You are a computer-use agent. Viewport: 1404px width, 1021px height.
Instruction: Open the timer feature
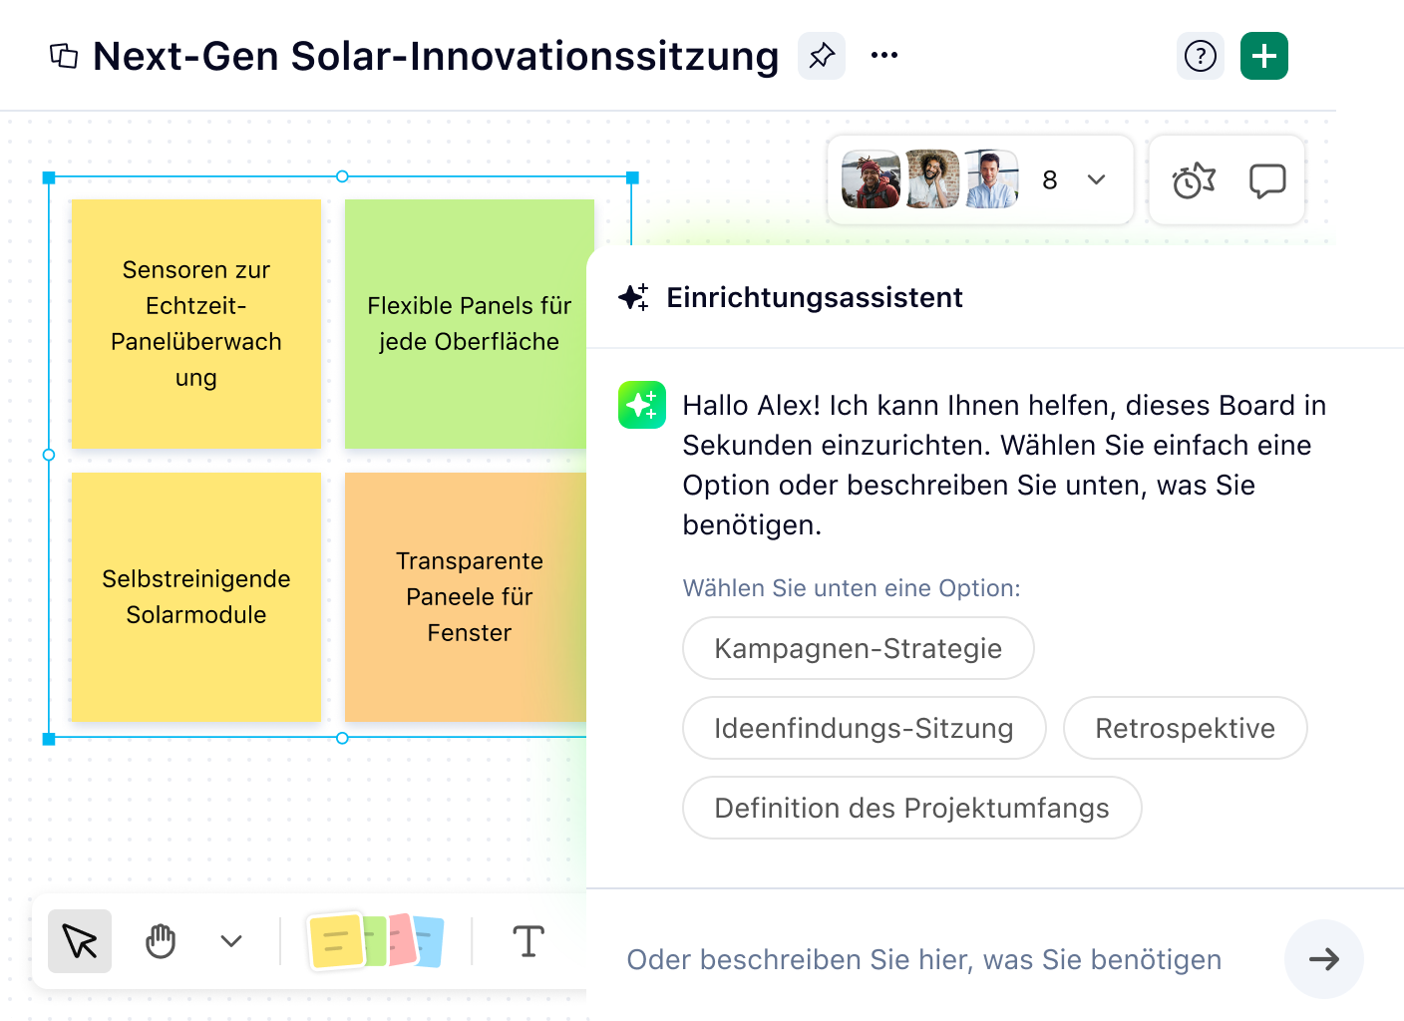pyautogui.click(x=1191, y=179)
